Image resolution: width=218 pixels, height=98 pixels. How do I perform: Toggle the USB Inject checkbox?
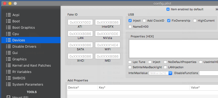130,21
